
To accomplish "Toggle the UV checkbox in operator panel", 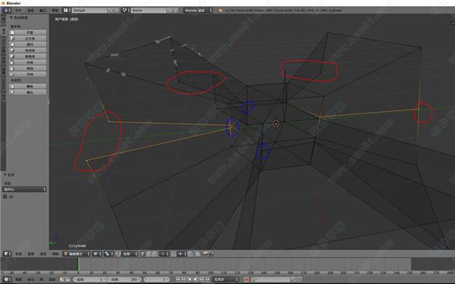I will [5, 196].
